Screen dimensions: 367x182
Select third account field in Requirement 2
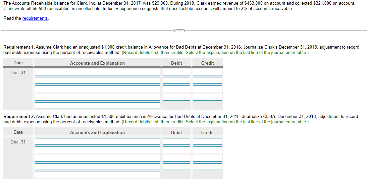tap(98, 158)
